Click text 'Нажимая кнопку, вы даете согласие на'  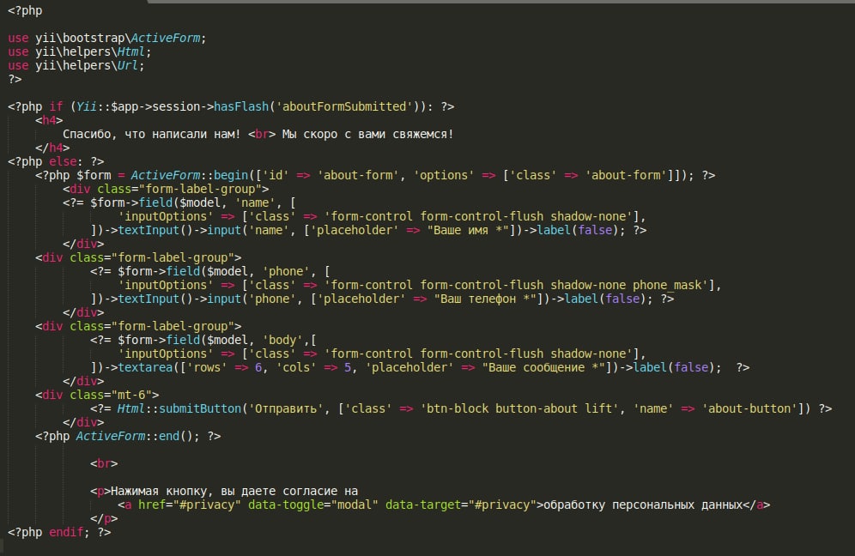pos(234,491)
